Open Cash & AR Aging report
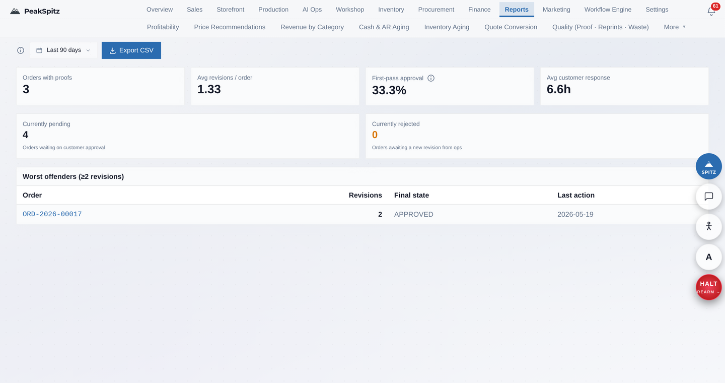Screen dimensions: 725x383 point(384,27)
